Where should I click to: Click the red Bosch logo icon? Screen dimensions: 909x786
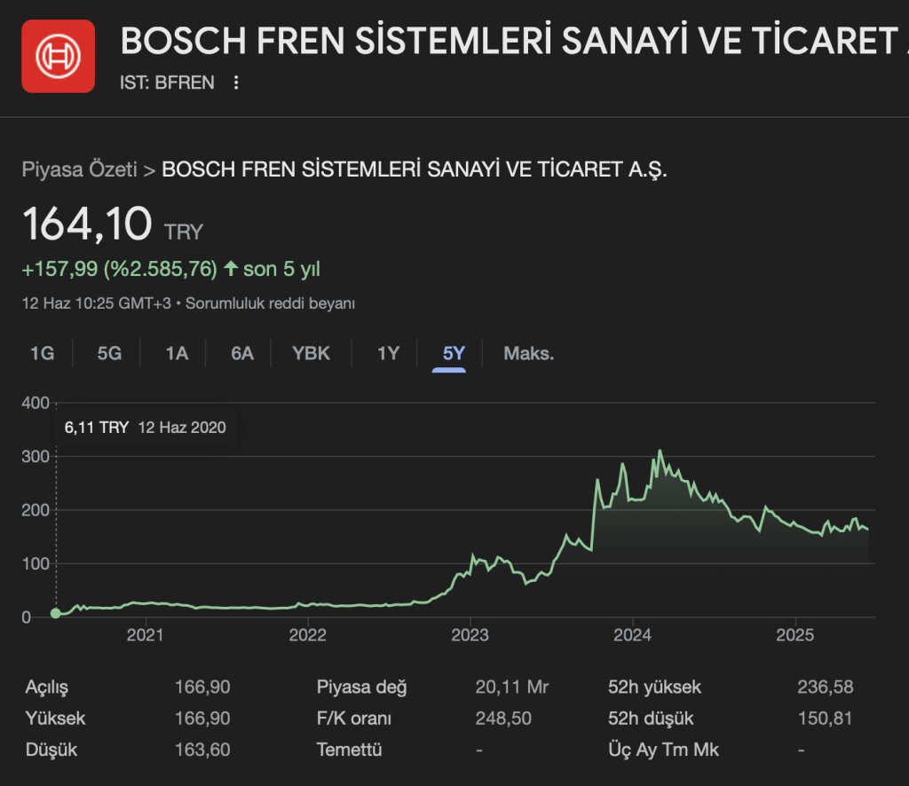tap(58, 56)
